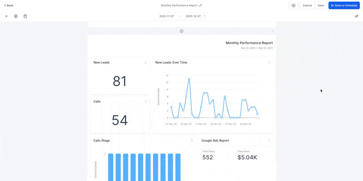363x181 pixels.
Task: Go back using the Back link
Action: (x=9, y=5)
